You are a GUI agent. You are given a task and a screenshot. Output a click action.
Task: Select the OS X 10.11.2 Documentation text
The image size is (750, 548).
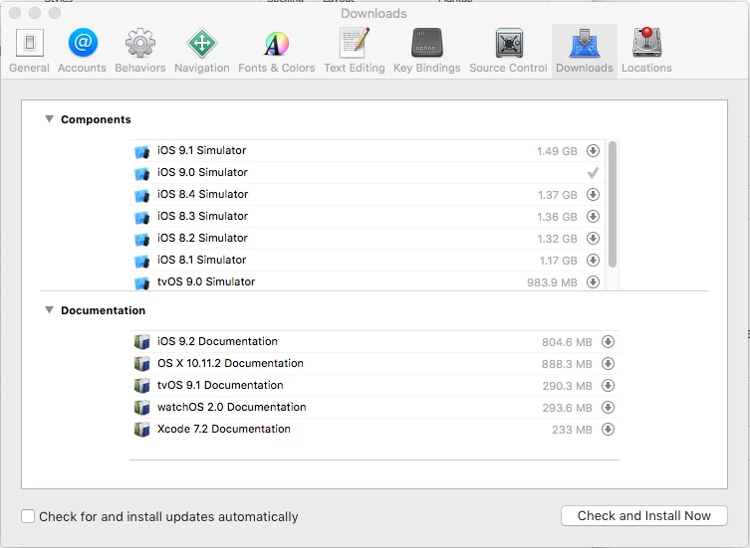(x=230, y=364)
